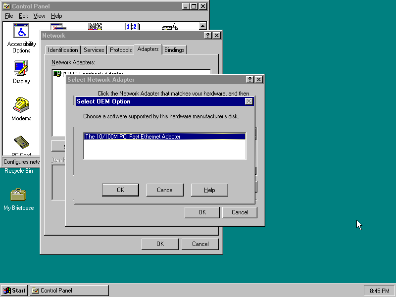Open the View menu in Control Panel
The width and height of the screenshot is (396, 297).
(x=39, y=16)
